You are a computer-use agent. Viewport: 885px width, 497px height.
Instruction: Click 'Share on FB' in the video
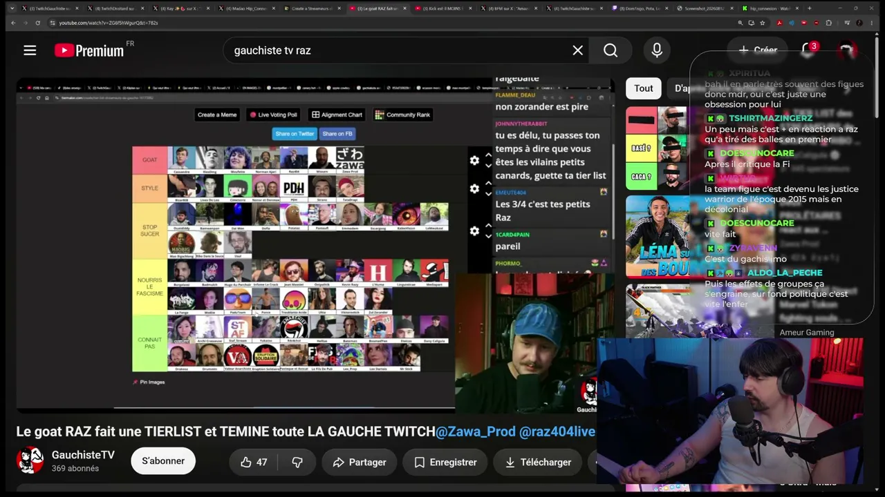pos(337,134)
